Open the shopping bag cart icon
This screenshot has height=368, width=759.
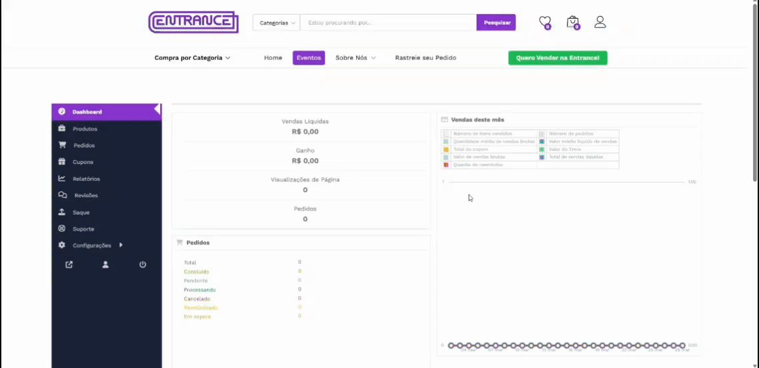[572, 22]
